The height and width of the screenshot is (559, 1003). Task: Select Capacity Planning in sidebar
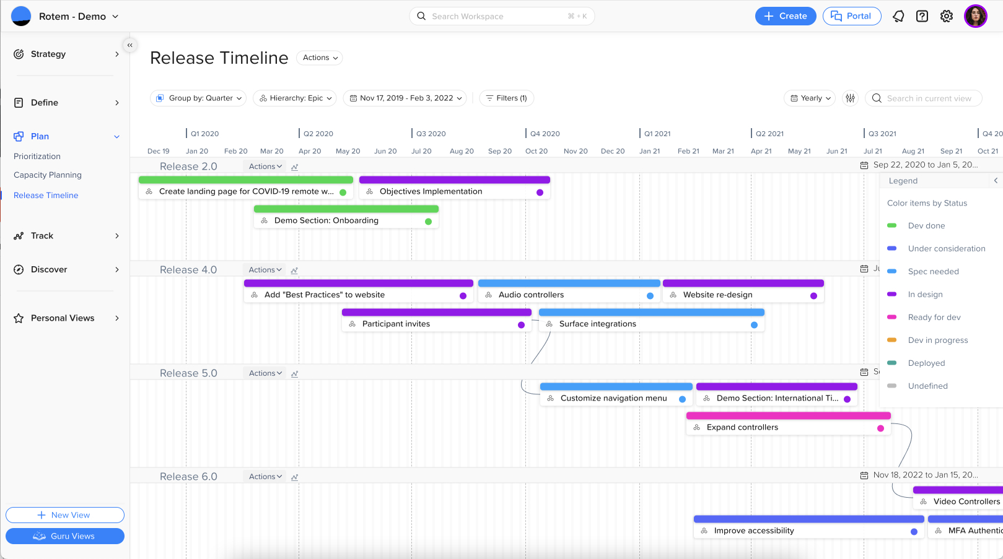(x=48, y=175)
